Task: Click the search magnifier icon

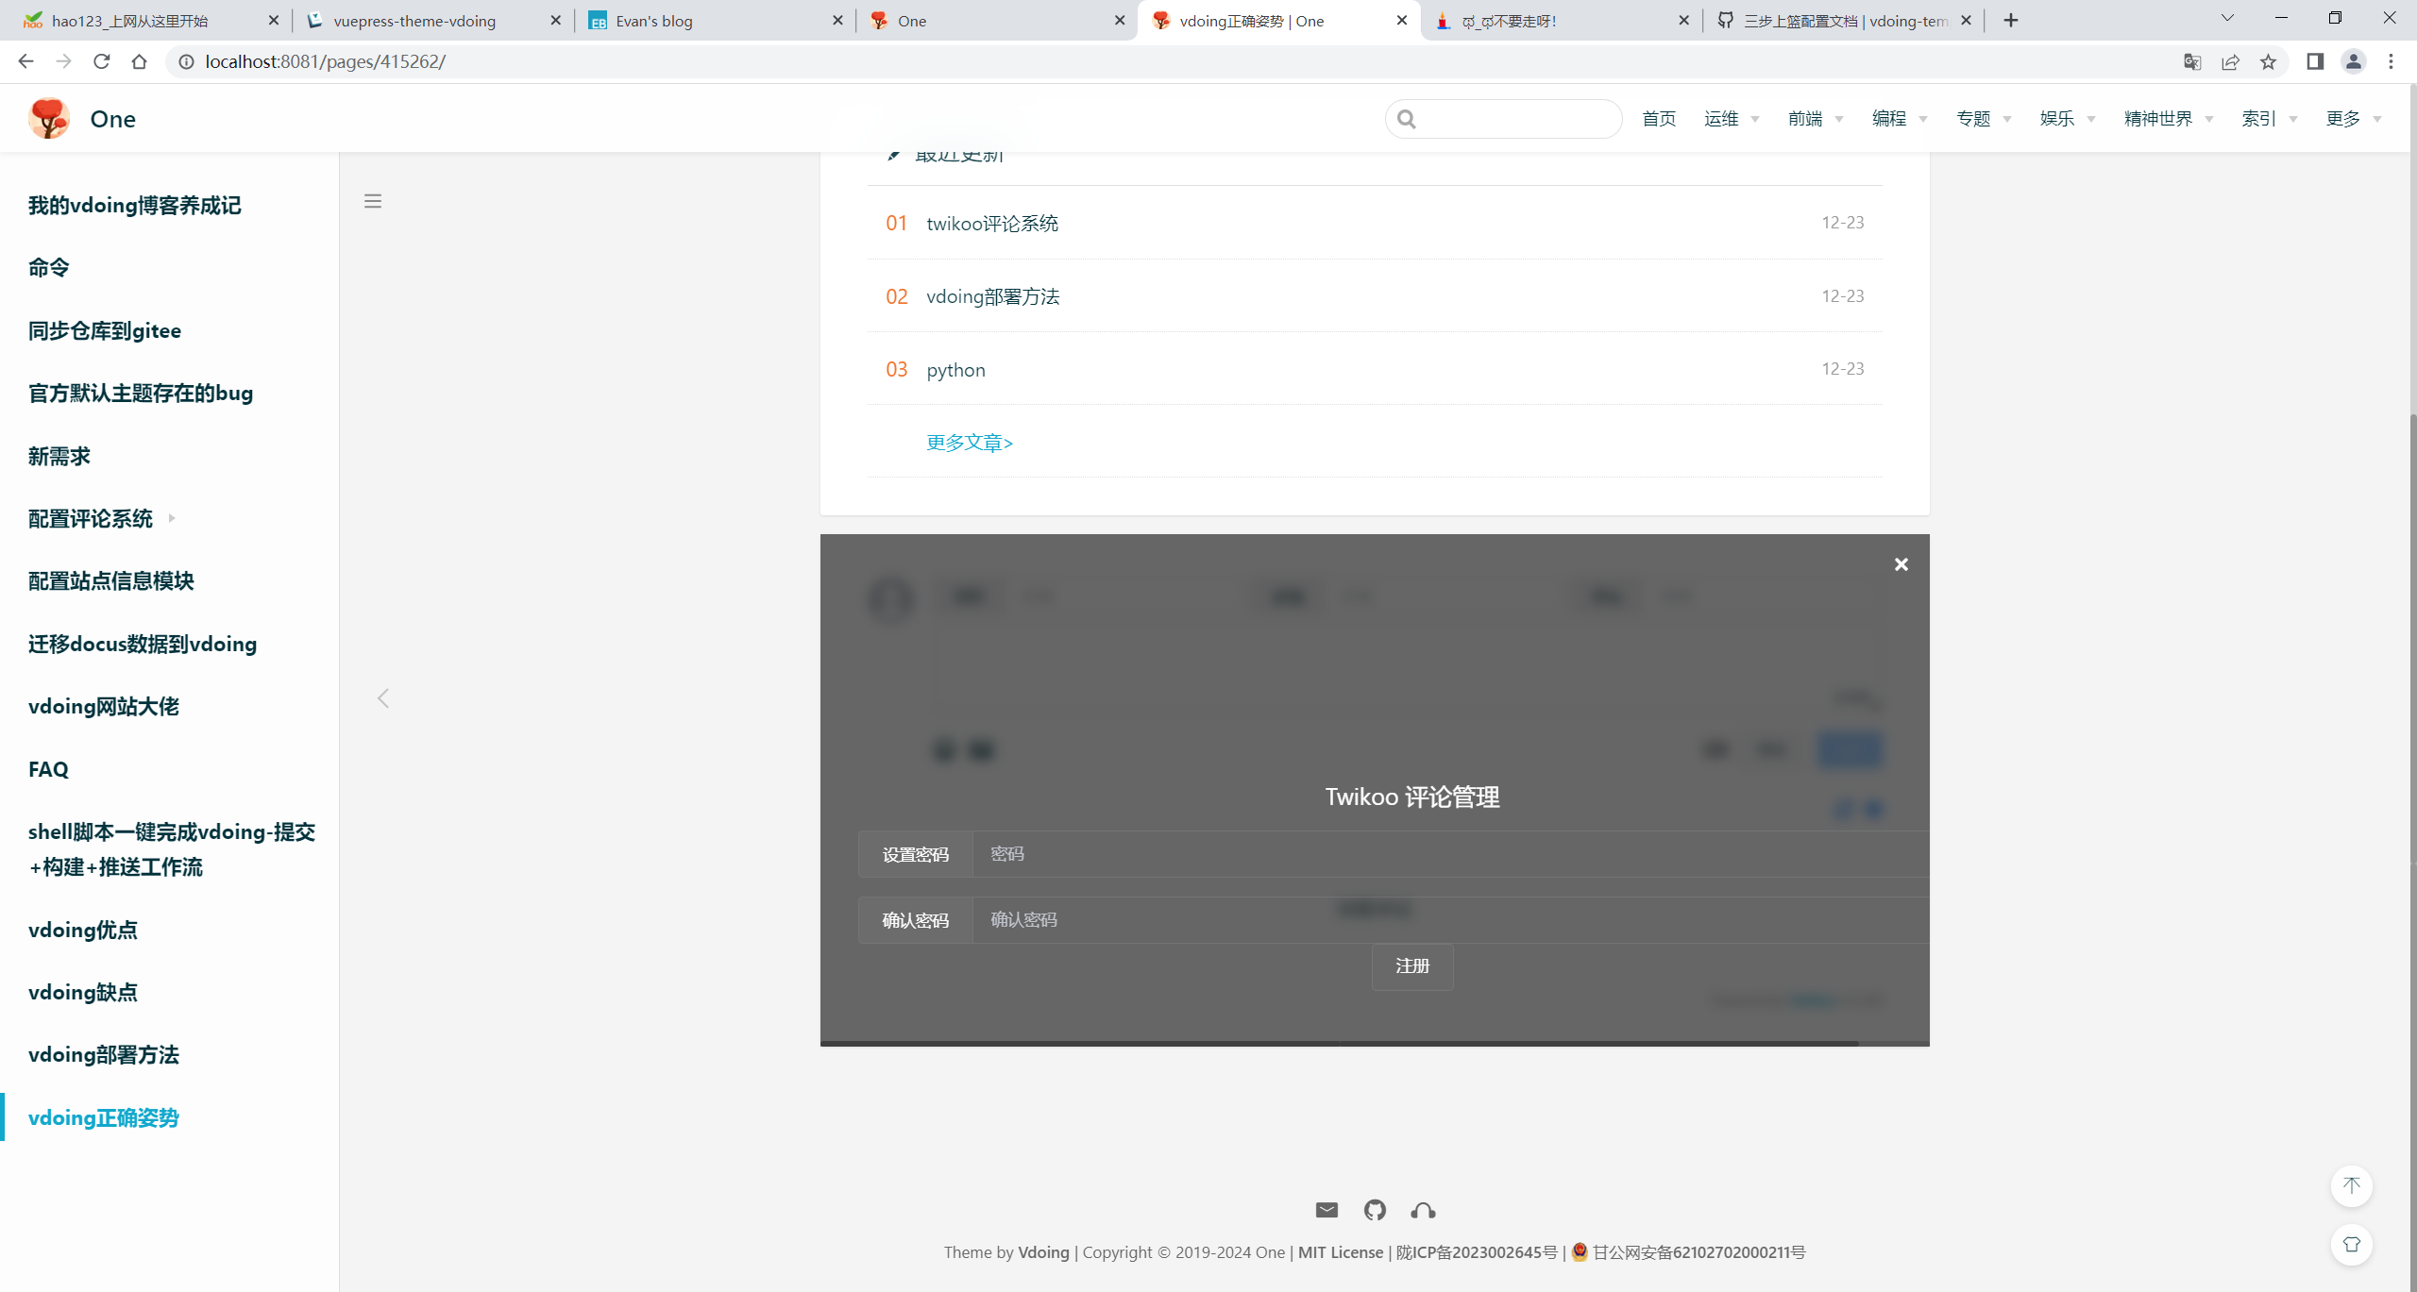Action: tap(1406, 119)
